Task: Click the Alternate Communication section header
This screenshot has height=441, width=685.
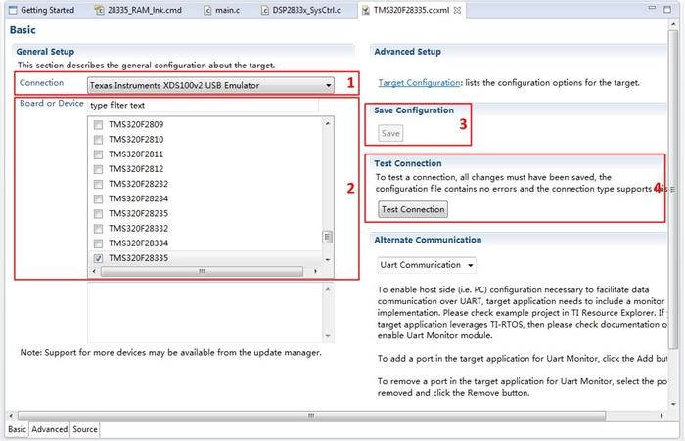Action: point(428,240)
